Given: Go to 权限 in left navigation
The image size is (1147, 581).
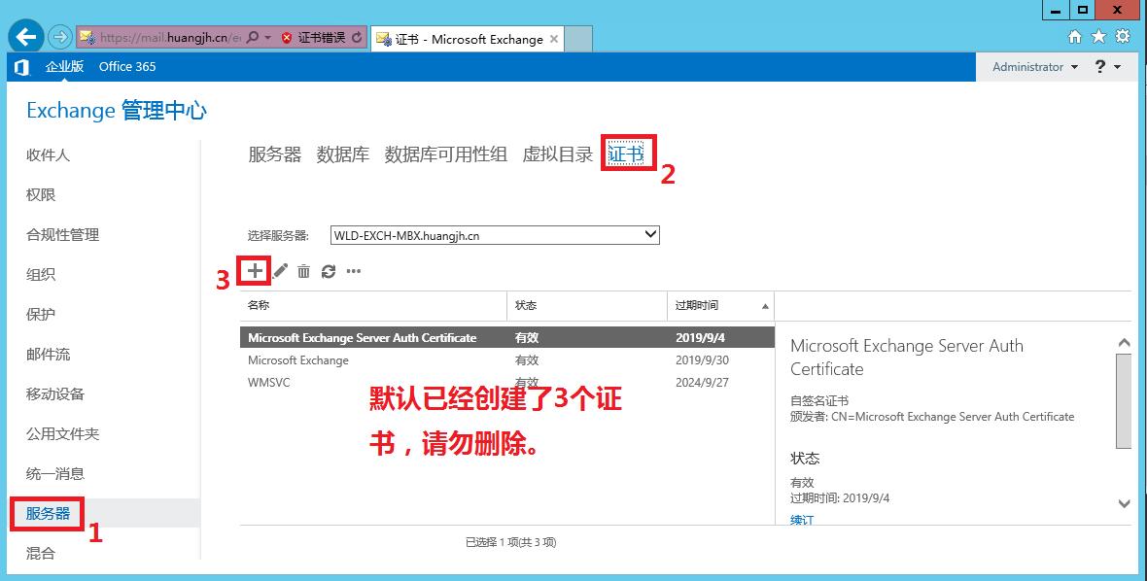Looking at the screenshot, I should (41, 195).
